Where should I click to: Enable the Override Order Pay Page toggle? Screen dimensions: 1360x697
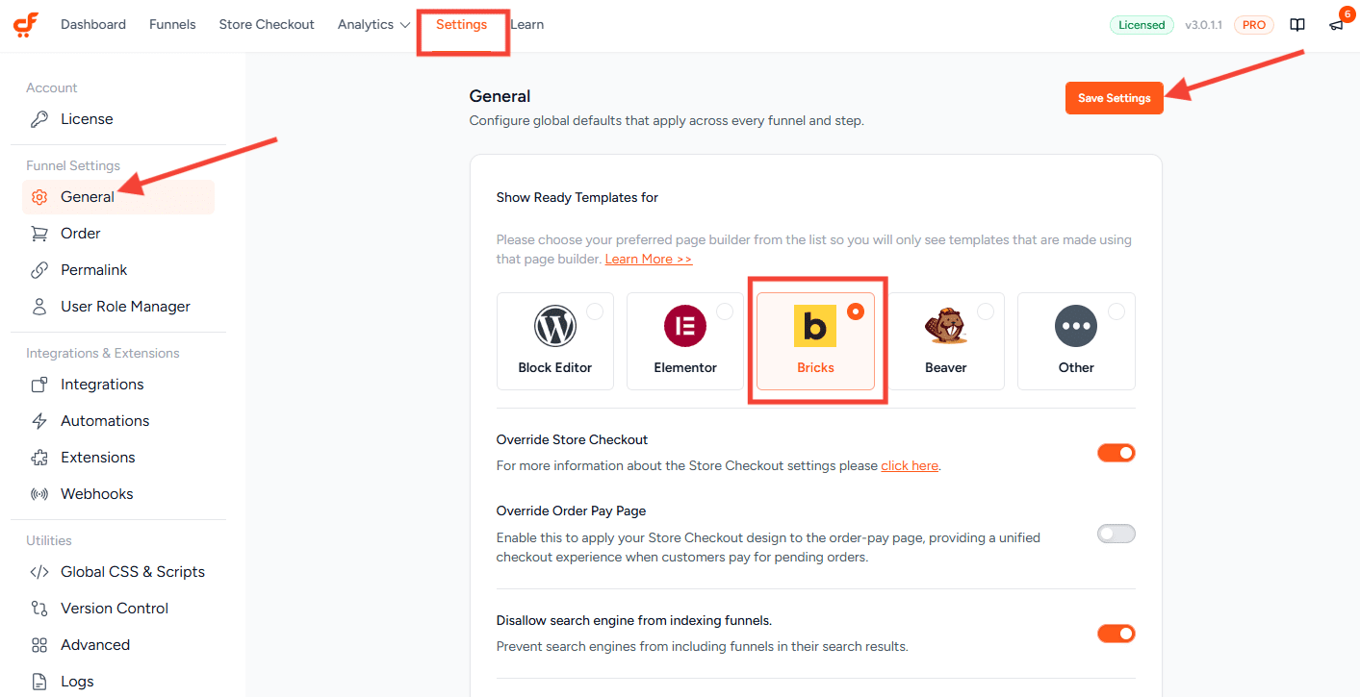pos(1116,534)
